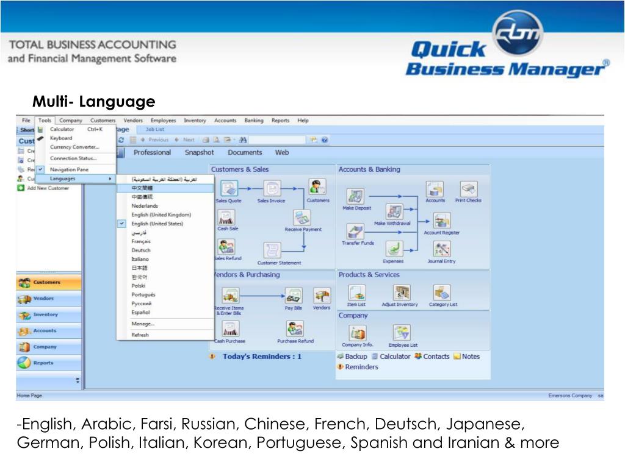625x468 pixels.
Task: Open Vendors icon in Vendors & Purchasing
Action: 322,296
